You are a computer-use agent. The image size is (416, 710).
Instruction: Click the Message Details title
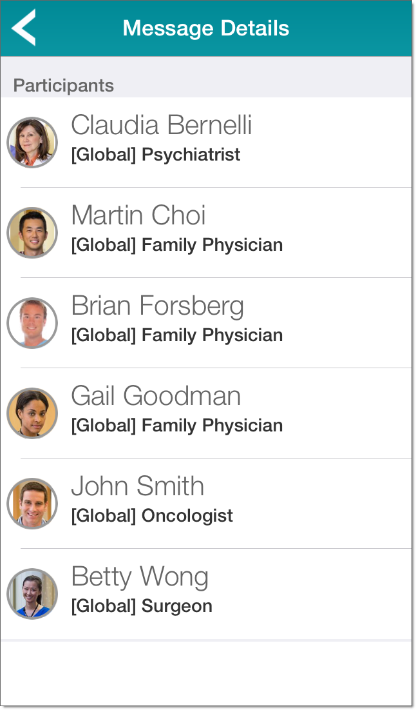(206, 28)
